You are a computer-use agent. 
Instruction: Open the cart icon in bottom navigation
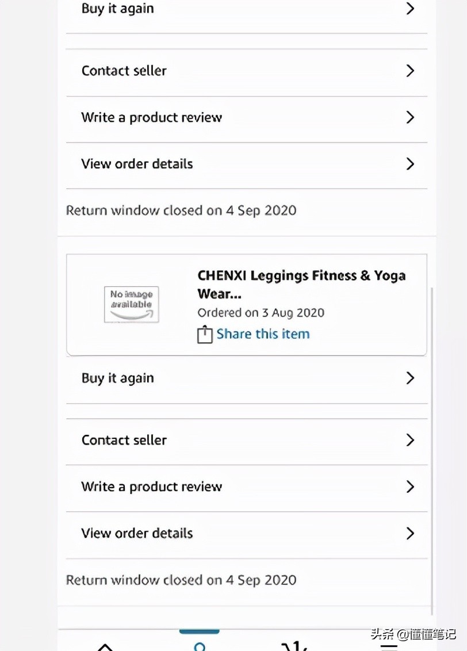tap(294, 646)
